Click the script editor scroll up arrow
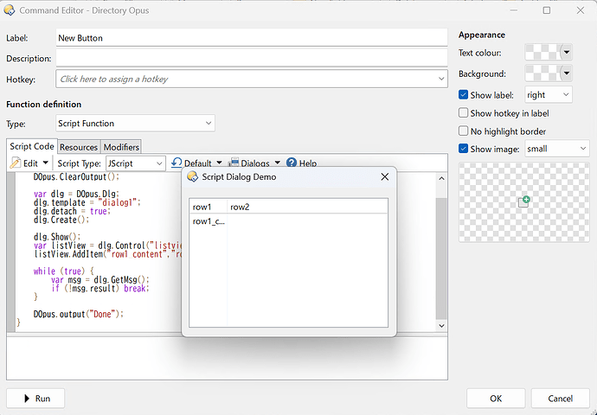Image resolution: width=597 pixels, height=415 pixels. 441,178
